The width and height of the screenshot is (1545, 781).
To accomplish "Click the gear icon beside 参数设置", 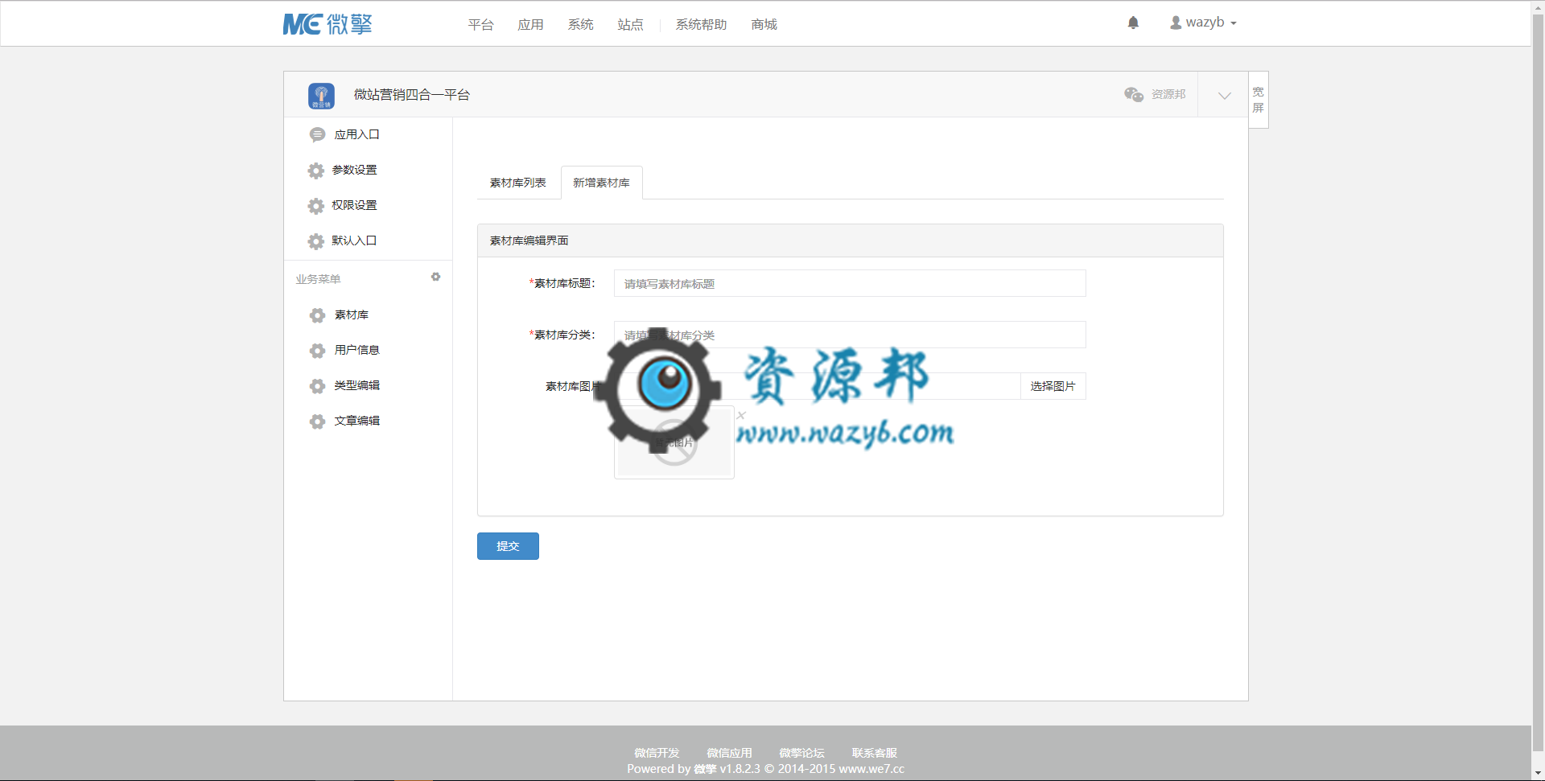I will (x=316, y=171).
